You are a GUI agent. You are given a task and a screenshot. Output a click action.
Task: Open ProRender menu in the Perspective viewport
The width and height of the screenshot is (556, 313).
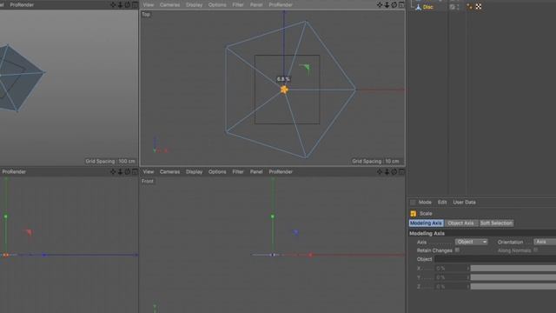(x=22, y=4)
